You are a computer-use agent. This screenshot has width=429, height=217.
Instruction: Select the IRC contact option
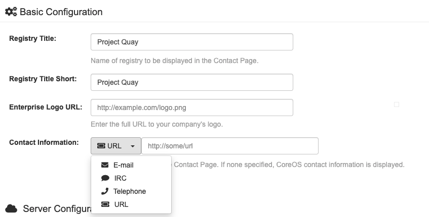coord(120,178)
